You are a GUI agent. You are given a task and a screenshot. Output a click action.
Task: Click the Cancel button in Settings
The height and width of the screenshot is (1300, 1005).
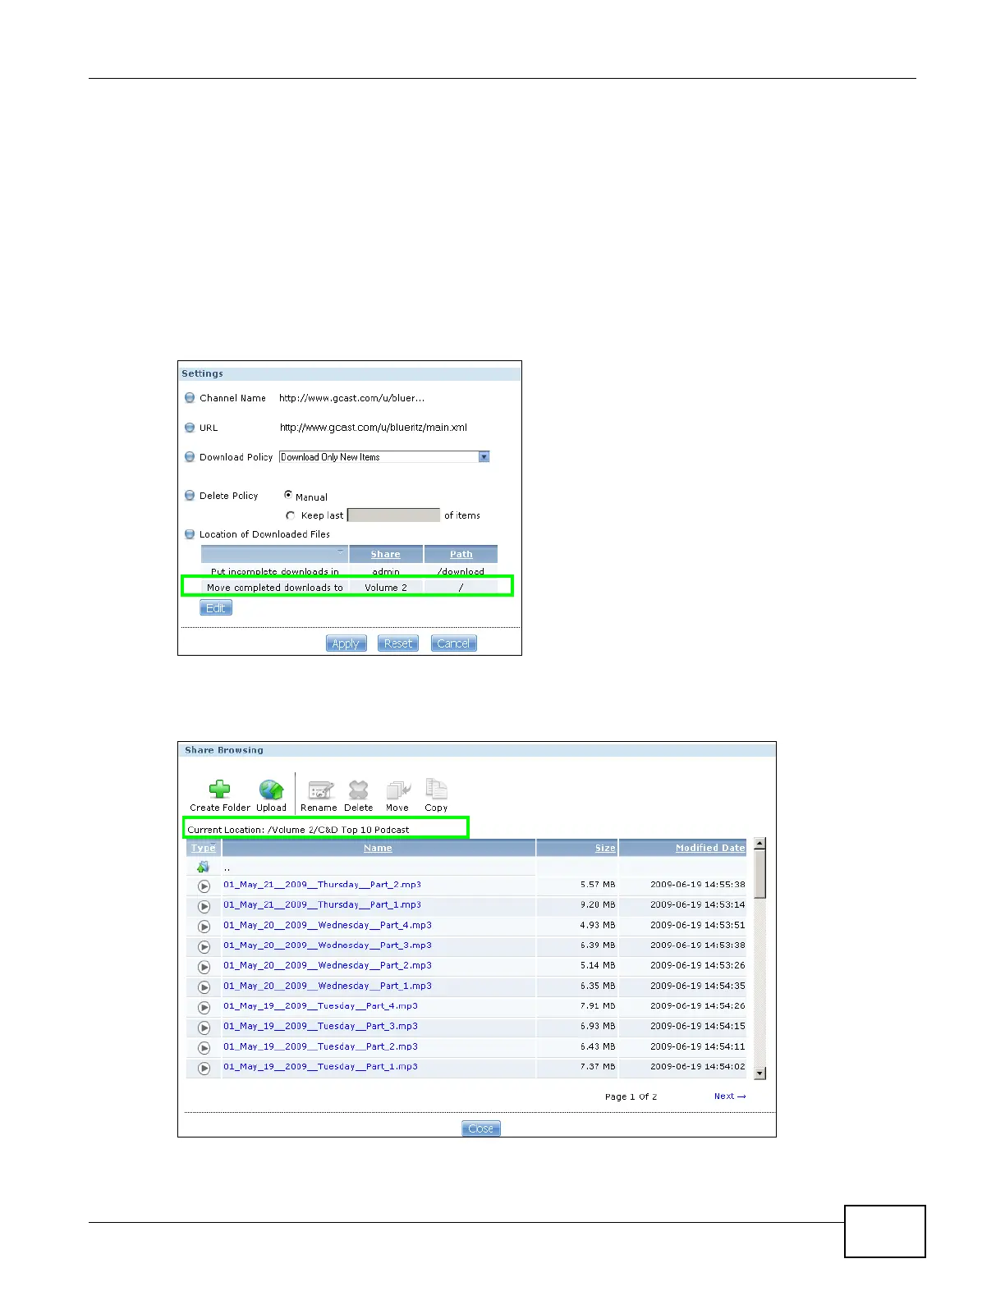(453, 643)
